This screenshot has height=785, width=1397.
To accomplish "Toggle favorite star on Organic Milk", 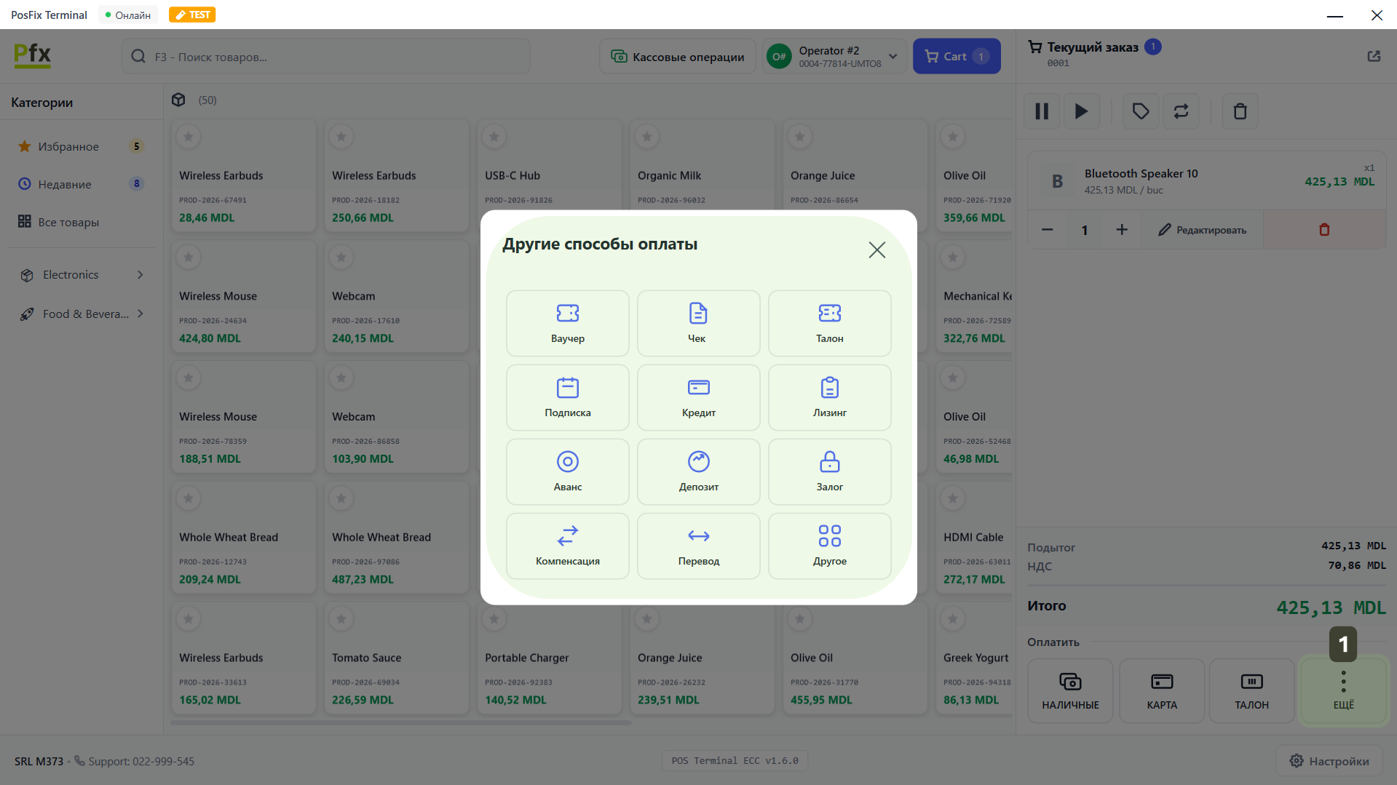I will click(x=647, y=136).
